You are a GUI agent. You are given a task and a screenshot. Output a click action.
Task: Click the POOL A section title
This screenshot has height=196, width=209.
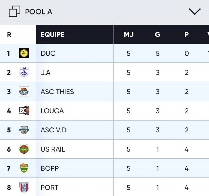[39, 12]
